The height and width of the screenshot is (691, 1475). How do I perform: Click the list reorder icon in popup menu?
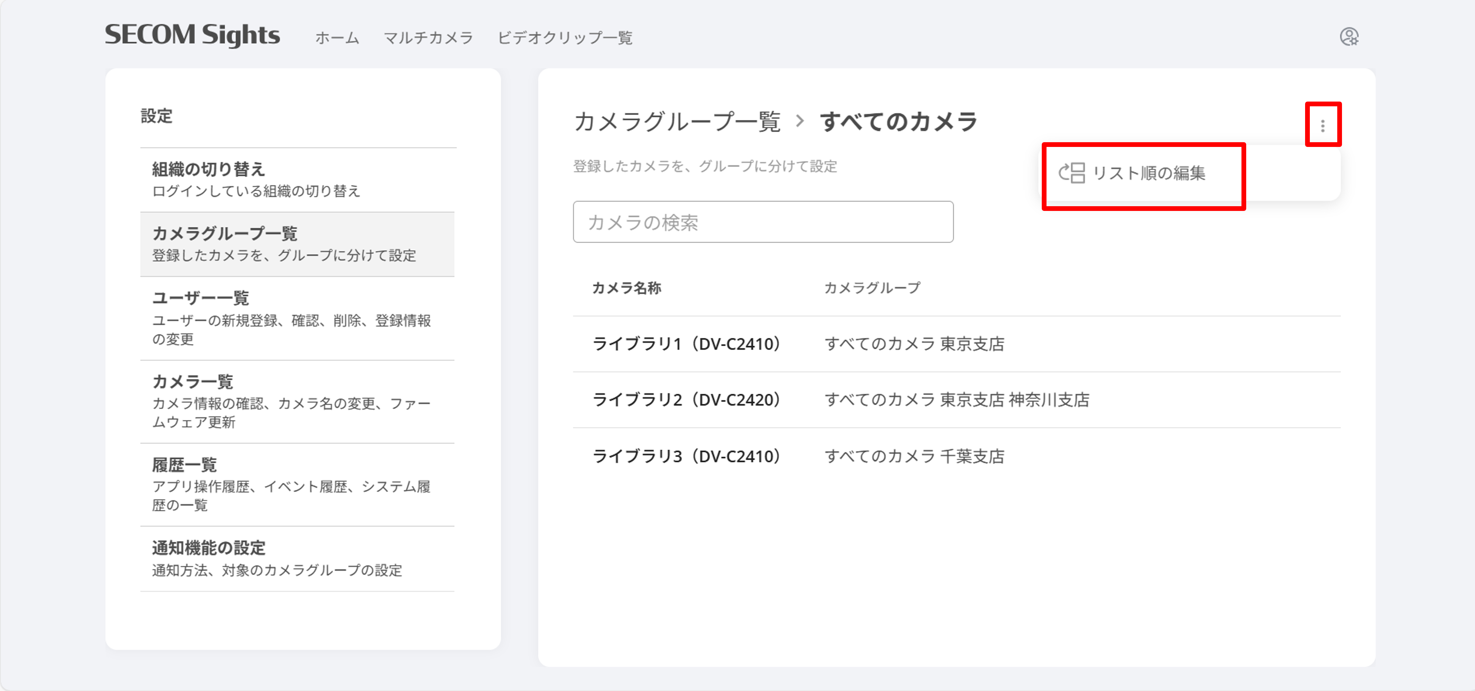(1072, 172)
